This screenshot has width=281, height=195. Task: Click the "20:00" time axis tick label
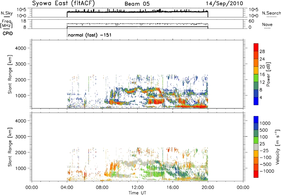point(208,188)
